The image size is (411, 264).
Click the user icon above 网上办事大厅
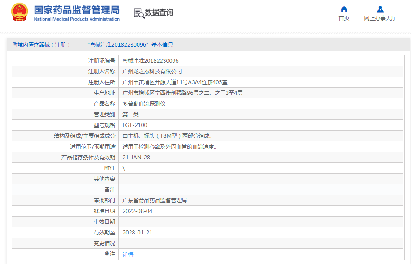380,9
